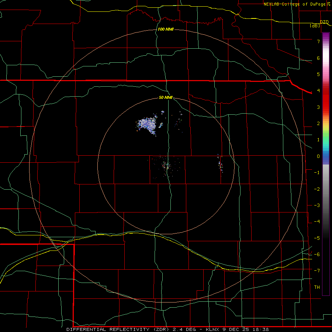Click the color scale value 3
This screenshot has width=332, height=332.
[318, 107]
